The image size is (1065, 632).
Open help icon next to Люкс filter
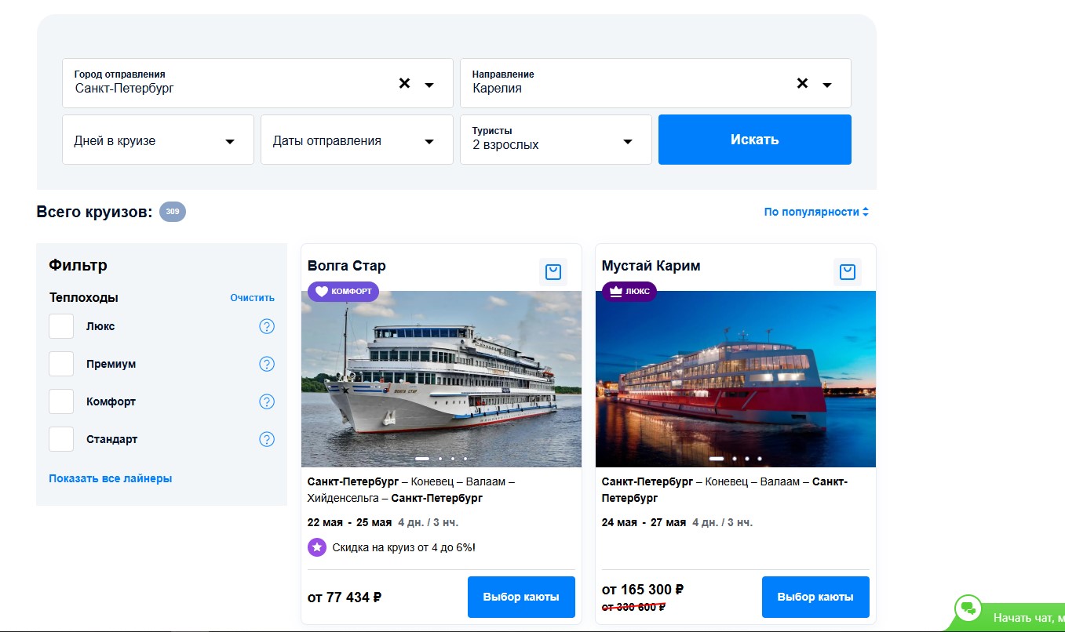267,326
